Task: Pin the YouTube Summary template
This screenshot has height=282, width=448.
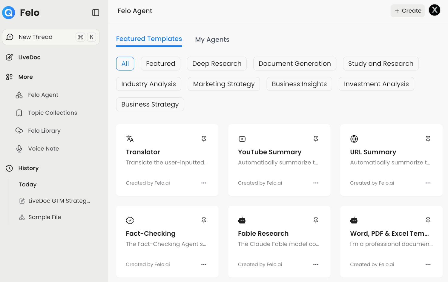Action: click(316, 139)
